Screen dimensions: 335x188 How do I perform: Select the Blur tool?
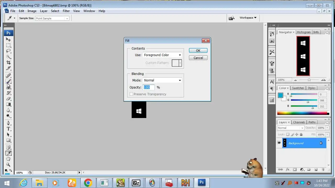pos(8,110)
